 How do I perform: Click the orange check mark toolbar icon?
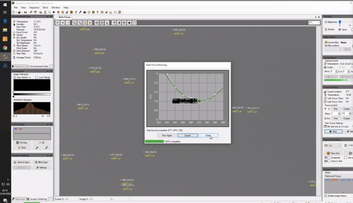(107, 12)
